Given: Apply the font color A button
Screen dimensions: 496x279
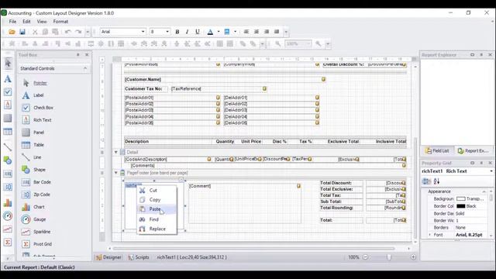Looking at the screenshot, I should click(210, 32).
